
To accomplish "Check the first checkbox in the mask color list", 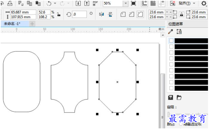I will tap(171, 41).
